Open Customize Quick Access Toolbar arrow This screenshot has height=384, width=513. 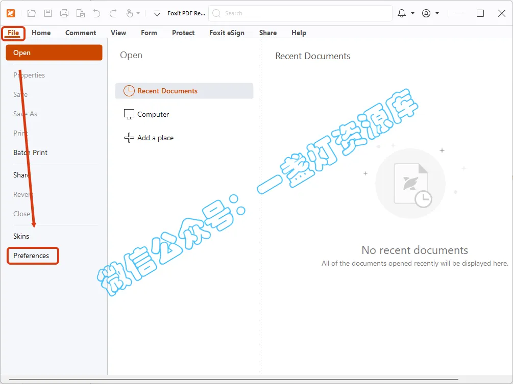157,13
